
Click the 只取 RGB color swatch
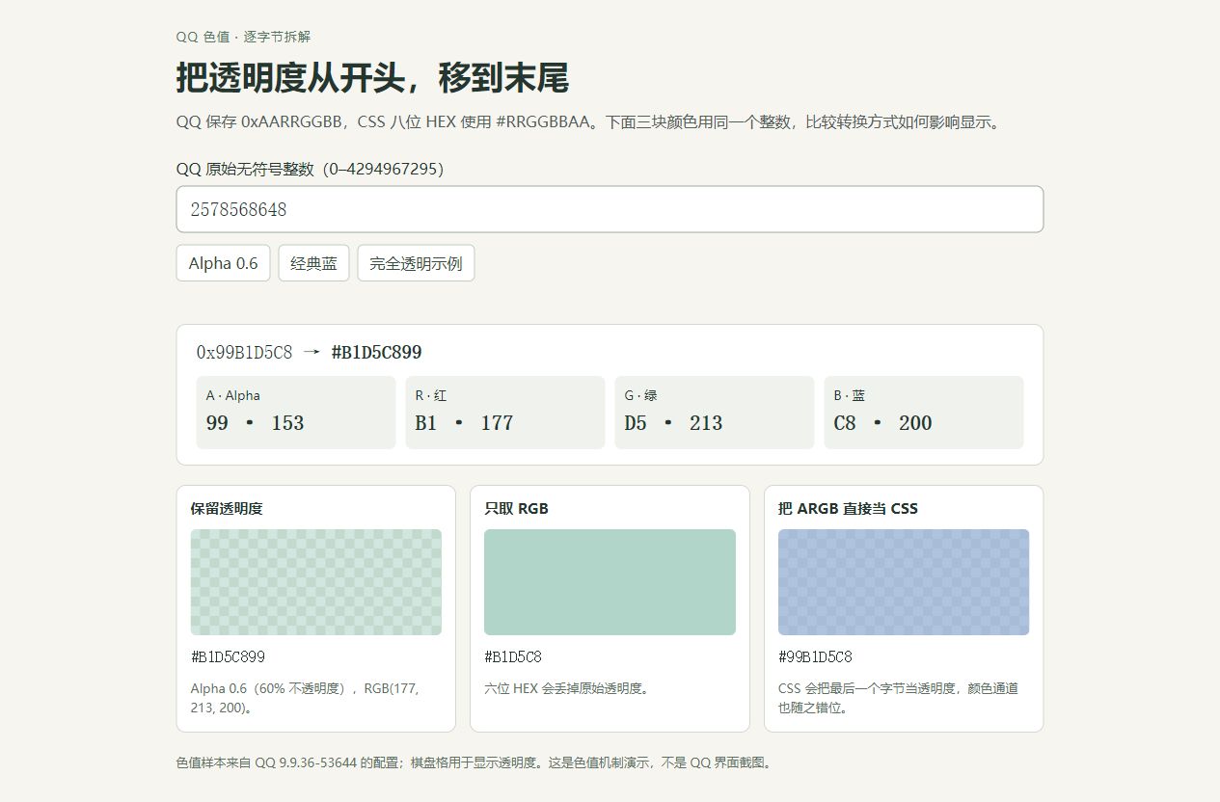click(610, 582)
